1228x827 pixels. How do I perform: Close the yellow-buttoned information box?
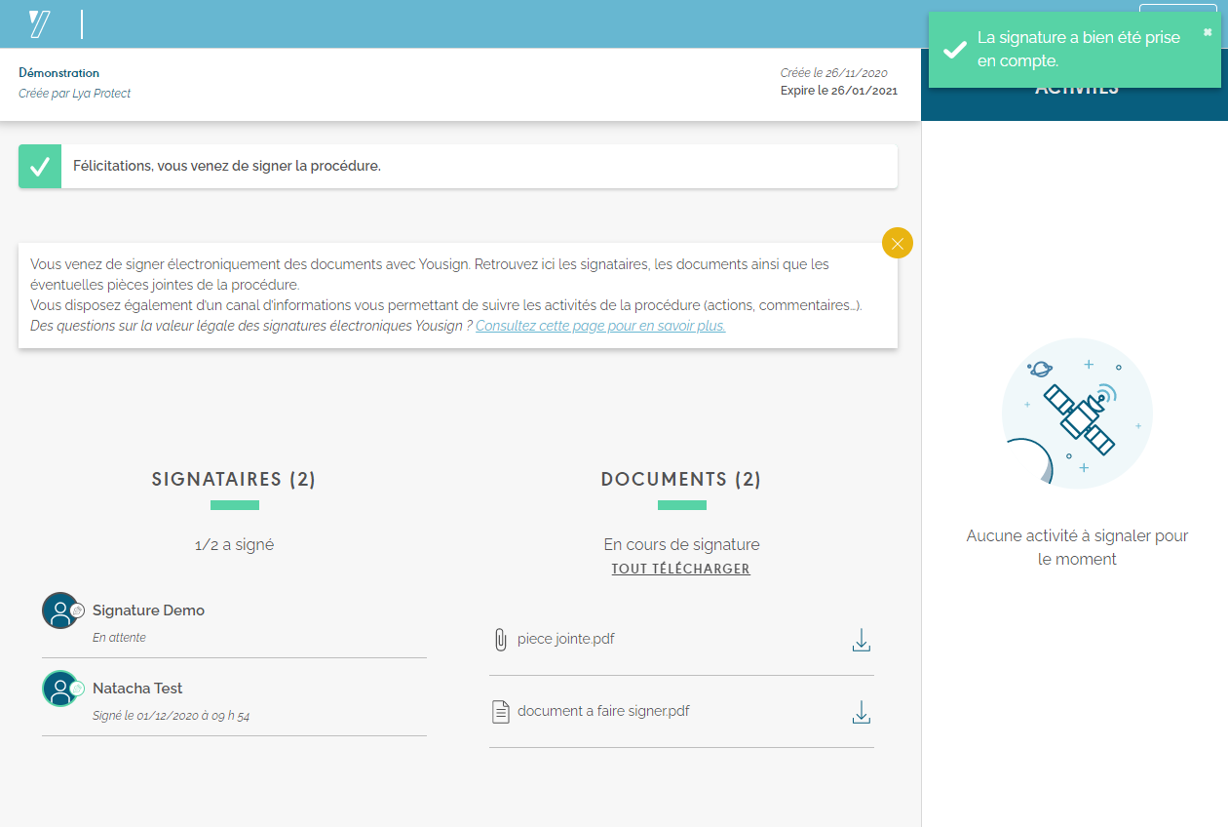(897, 243)
